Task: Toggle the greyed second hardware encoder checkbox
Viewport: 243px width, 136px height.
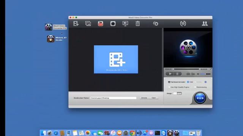Action: click(x=195, y=82)
